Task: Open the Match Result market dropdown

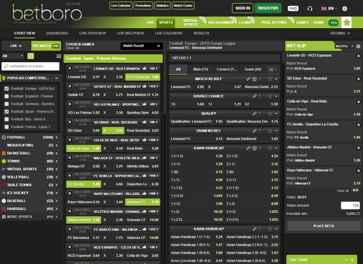Action: coord(142,46)
